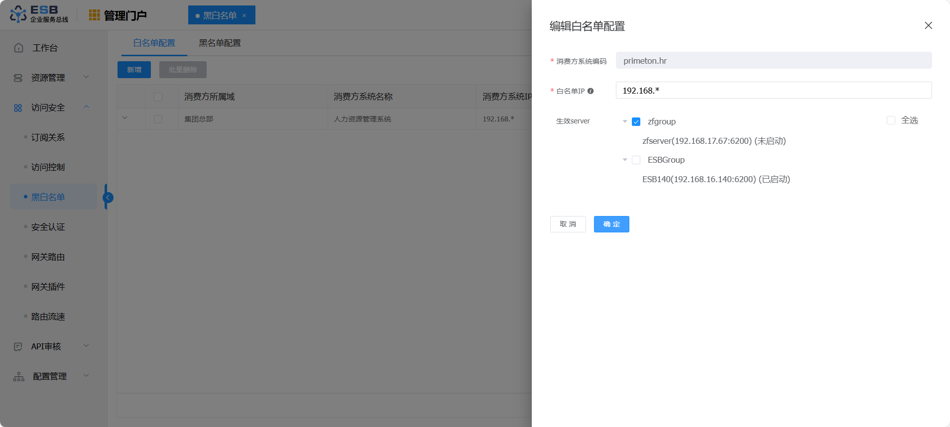
Task: Collapse the sidebar with the arrow handle
Action: point(108,198)
